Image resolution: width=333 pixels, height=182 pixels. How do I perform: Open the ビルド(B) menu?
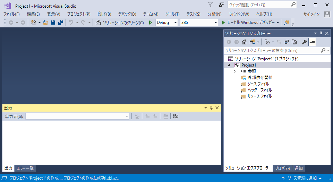104,14
